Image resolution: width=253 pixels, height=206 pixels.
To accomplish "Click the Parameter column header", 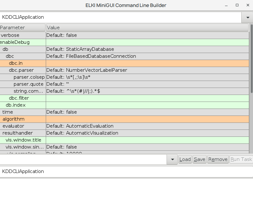I will (22, 28).
